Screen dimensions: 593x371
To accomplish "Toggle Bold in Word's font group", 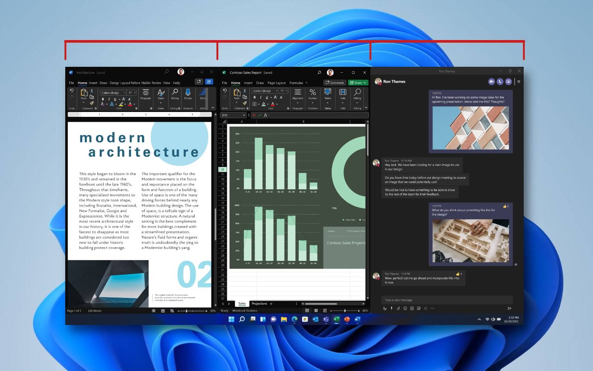I will click(x=103, y=99).
